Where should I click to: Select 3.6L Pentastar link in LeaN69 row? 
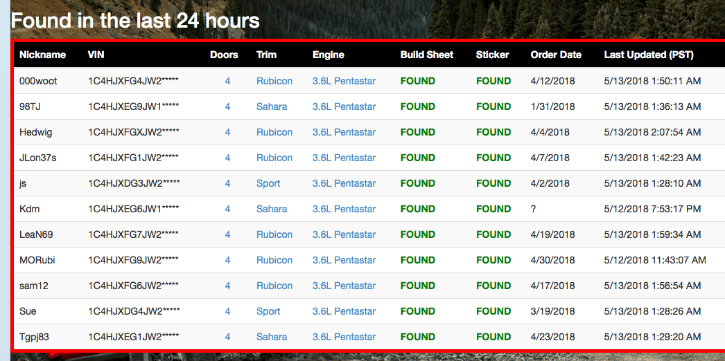pyautogui.click(x=344, y=234)
